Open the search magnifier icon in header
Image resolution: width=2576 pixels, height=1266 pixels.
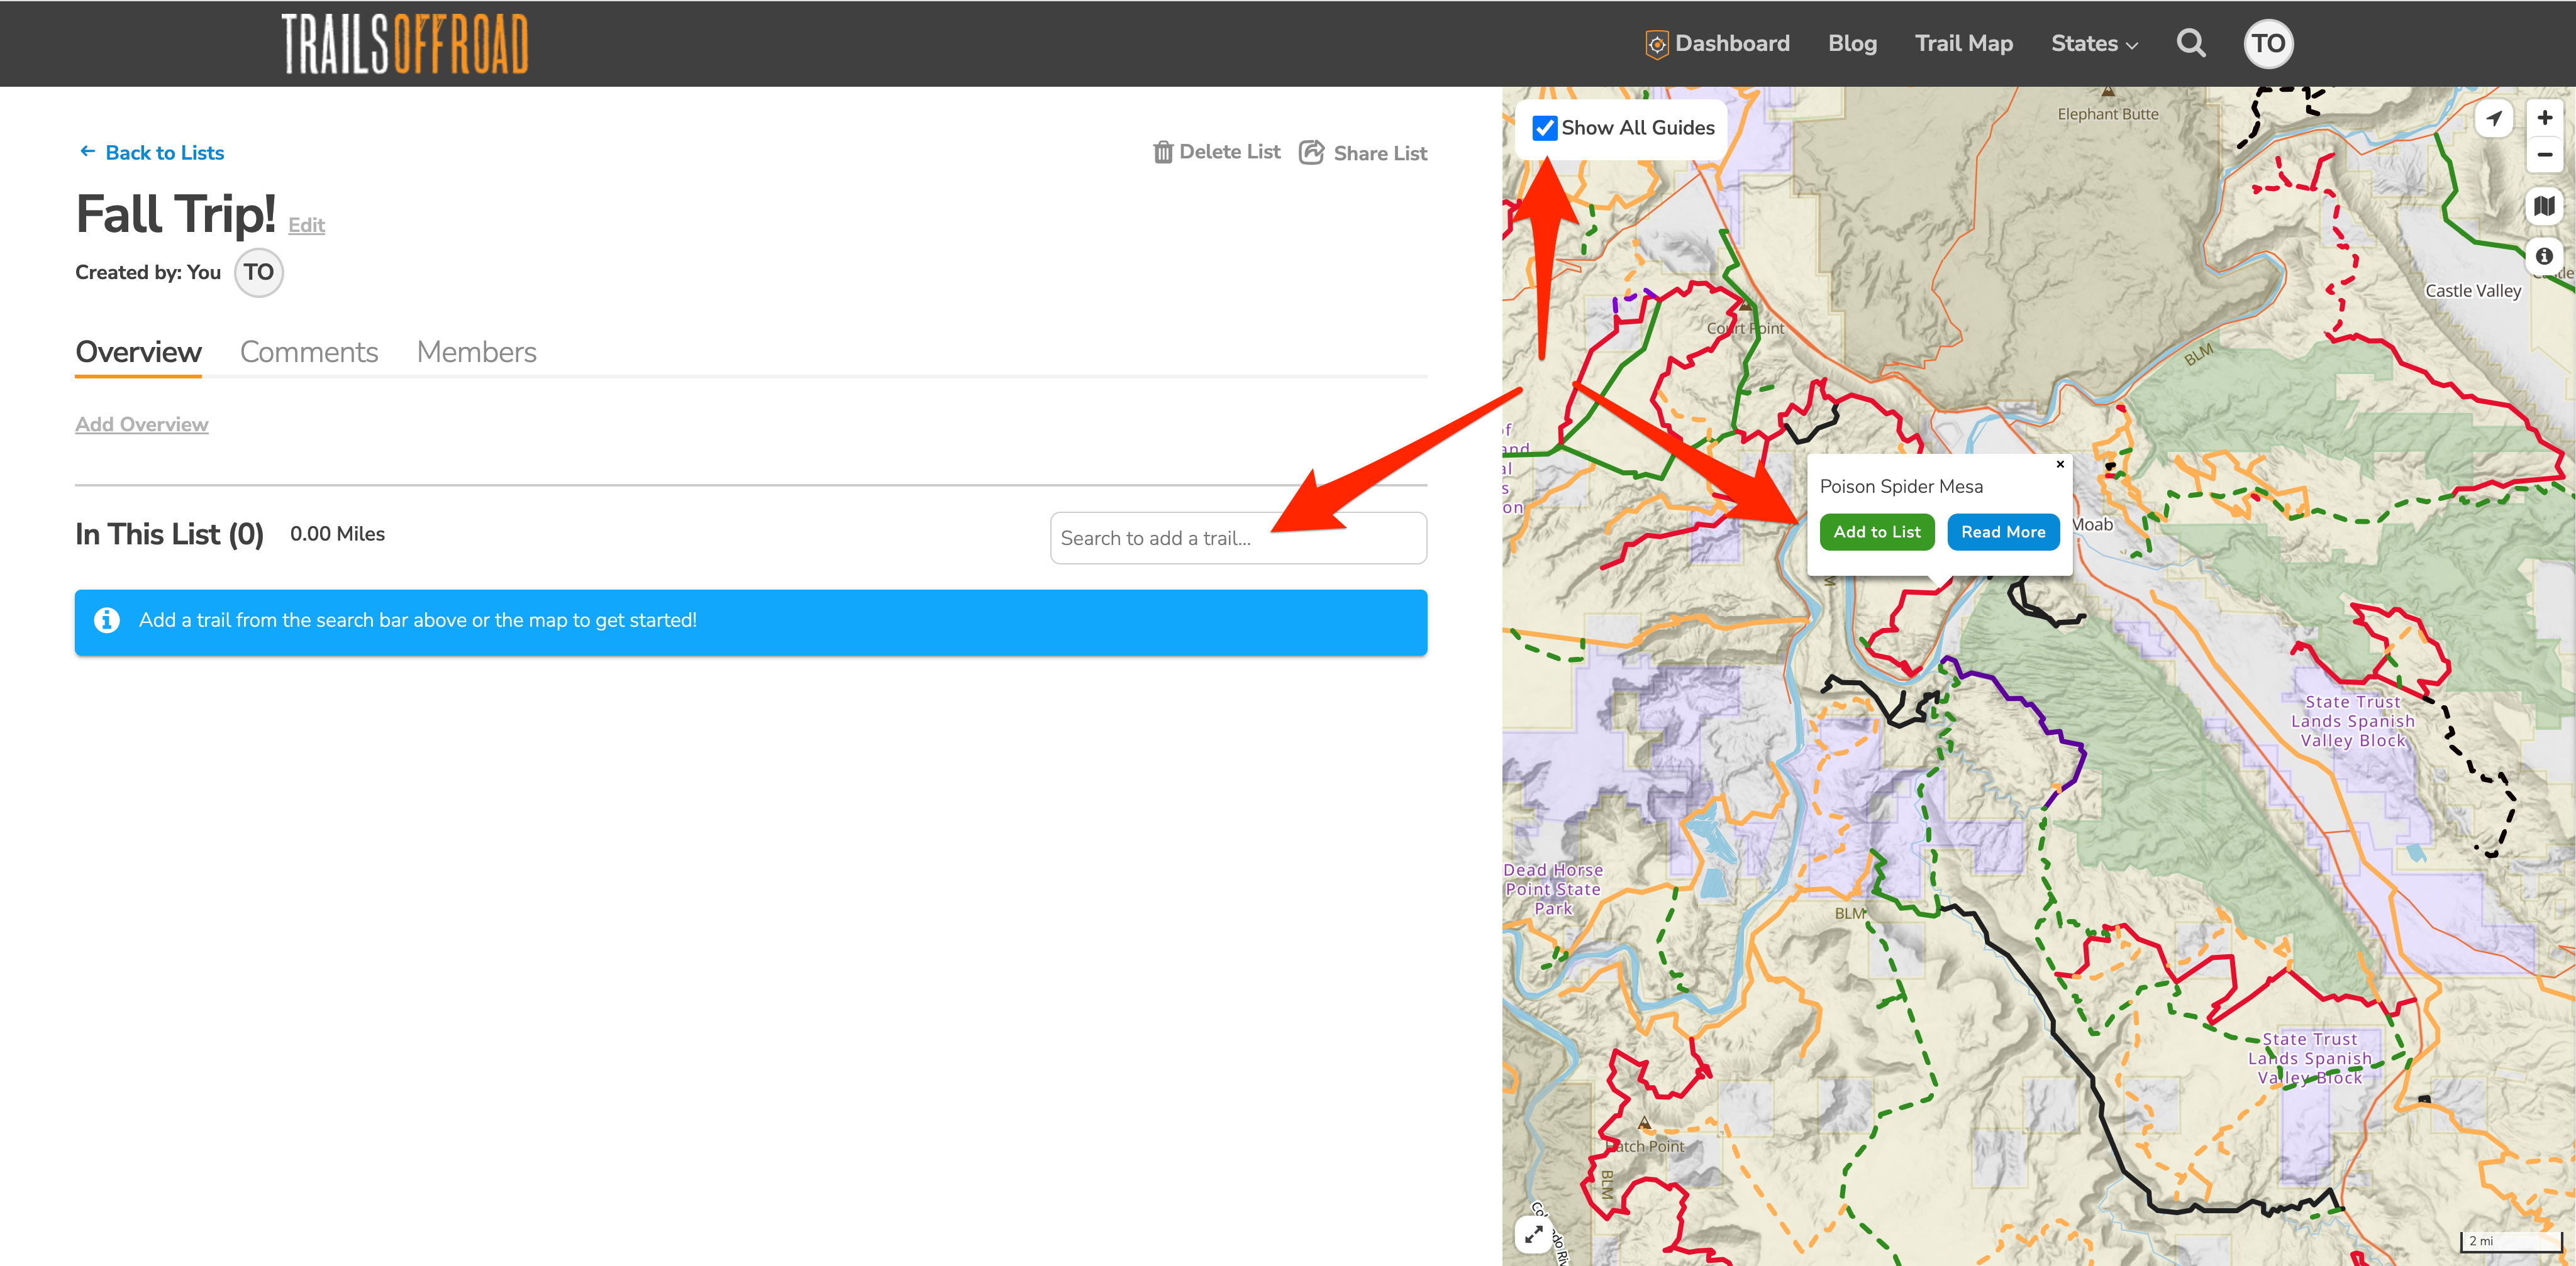[x=2191, y=43]
